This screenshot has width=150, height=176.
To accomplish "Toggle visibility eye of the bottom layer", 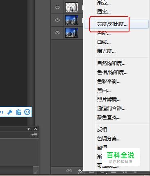I will 57,33.
